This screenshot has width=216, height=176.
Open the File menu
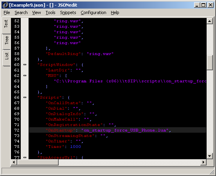click(7, 12)
